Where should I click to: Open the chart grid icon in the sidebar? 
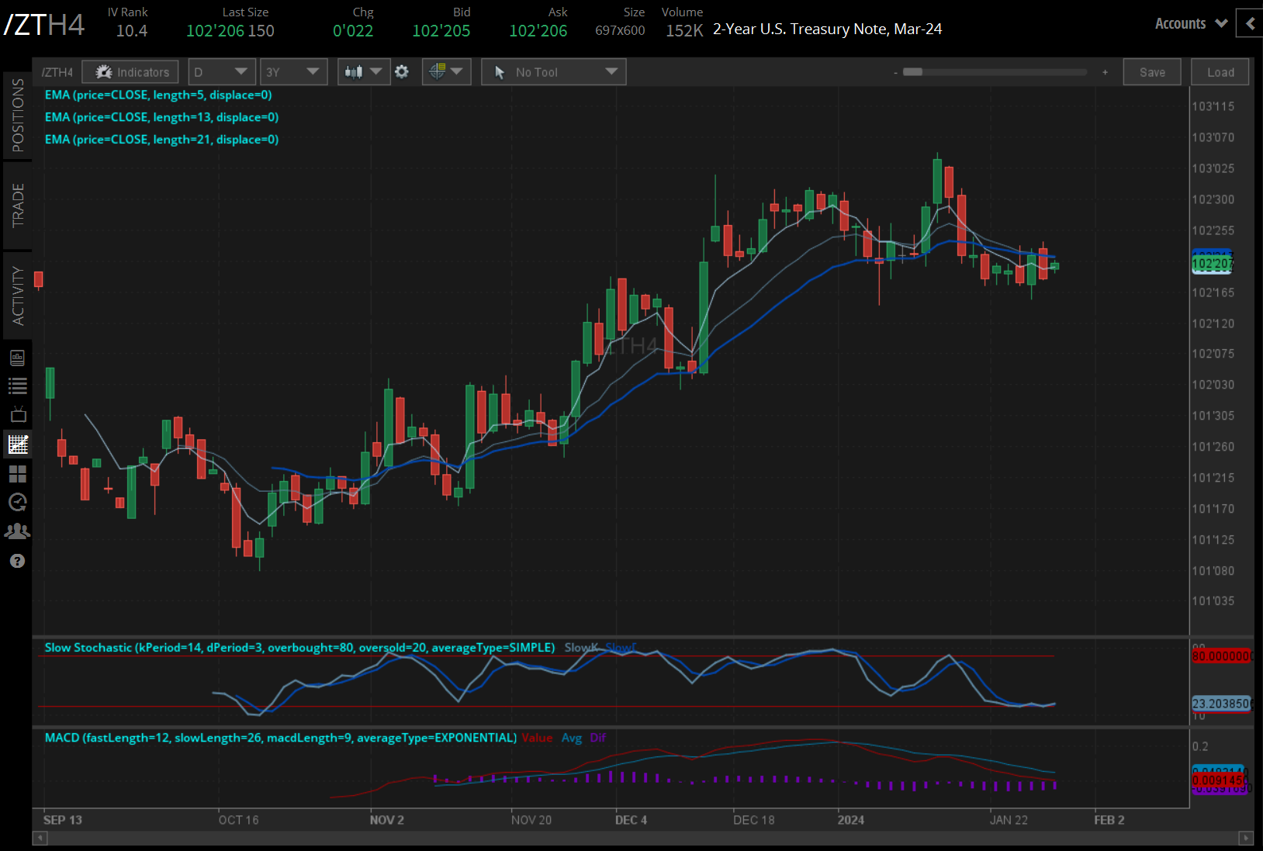pyautogui.click(x=17, y=445)
